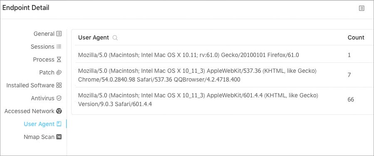Viewport: 374px width, 156px height.
Task: Click the Accessed Network Chrome icon
Action: pos(59,111)
